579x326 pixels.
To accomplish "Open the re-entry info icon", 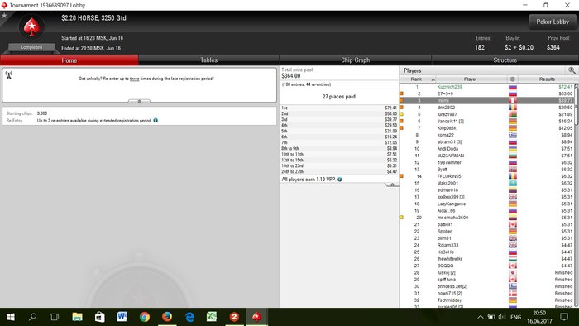I will pos(156,120).
